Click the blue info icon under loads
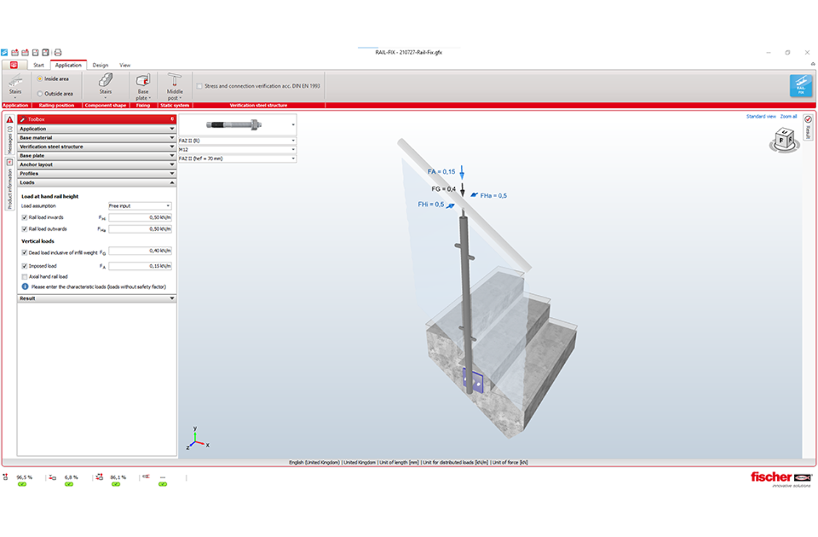This screenshot has width=818, height=537. [25, 286]
